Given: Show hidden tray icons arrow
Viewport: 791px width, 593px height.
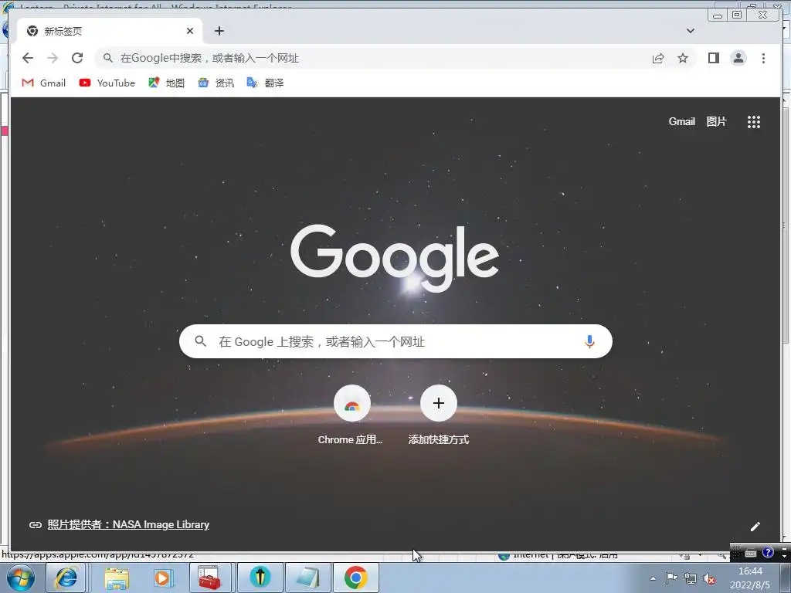Looking at the screenshot, I should pyautogui.click(x=653, y=578).
